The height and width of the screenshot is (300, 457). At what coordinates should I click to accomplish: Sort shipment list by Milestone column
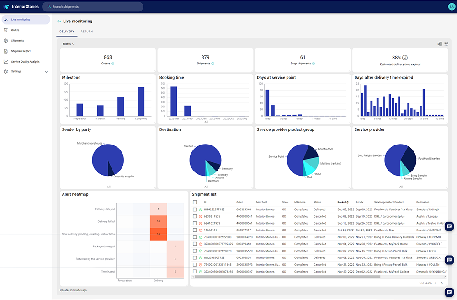coord(300,202)
